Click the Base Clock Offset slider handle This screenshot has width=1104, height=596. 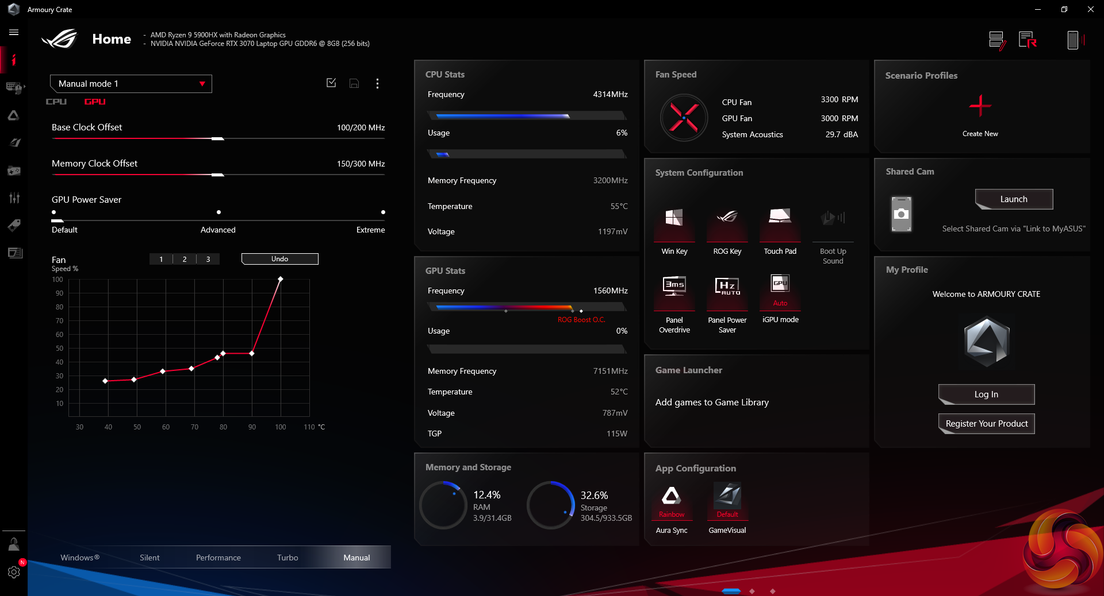point(217,139)
